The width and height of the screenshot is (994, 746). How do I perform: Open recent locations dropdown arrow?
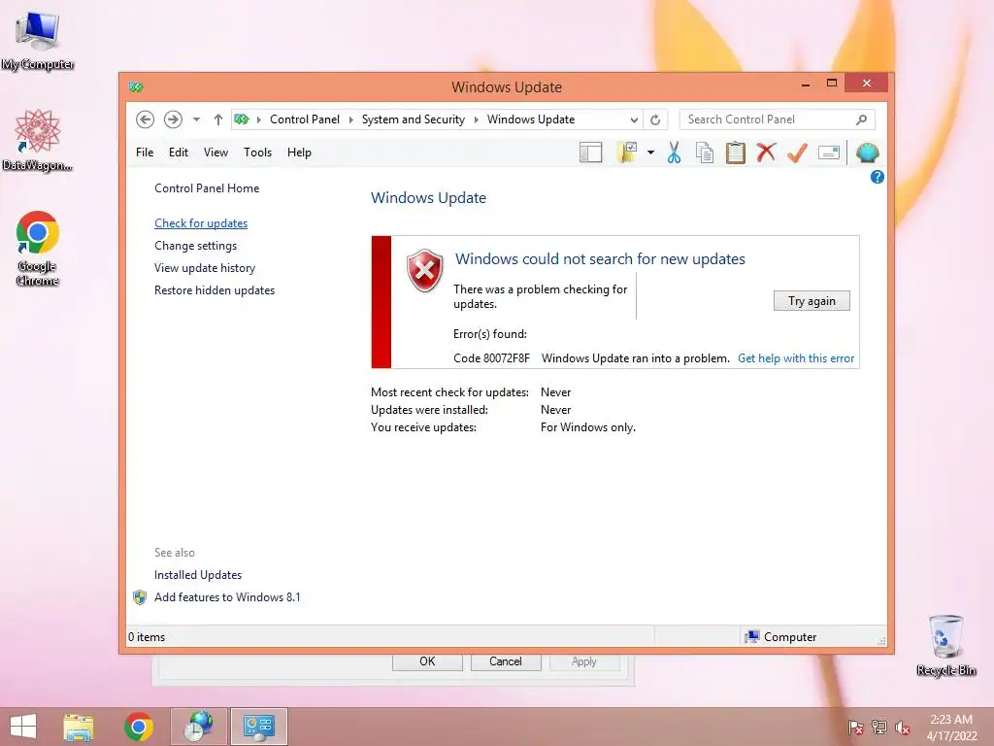click(x=196, y=119)
